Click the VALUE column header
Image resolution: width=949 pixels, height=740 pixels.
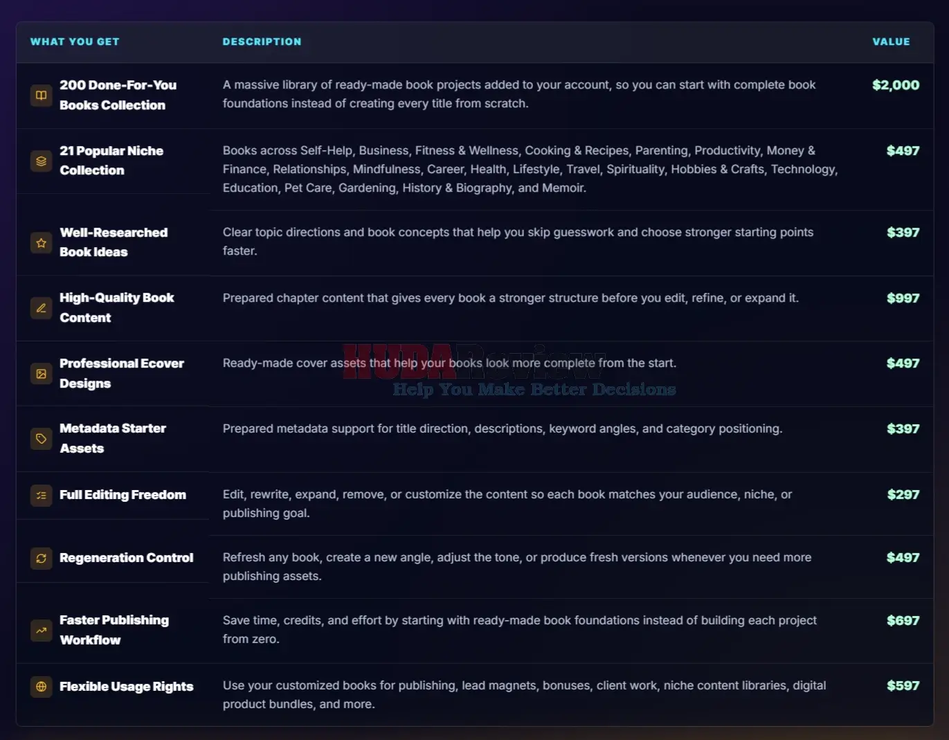click(891, 42)
